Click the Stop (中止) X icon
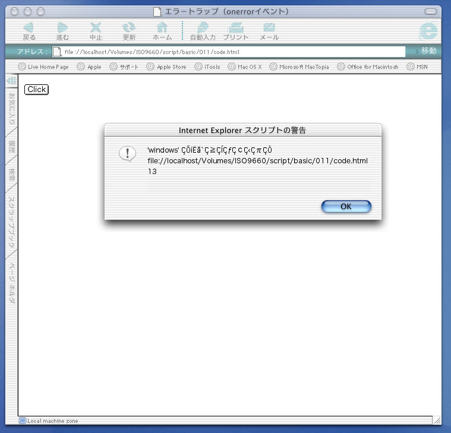 [96, 27]
